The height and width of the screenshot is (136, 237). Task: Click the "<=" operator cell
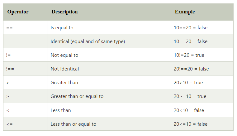(9, 124)
